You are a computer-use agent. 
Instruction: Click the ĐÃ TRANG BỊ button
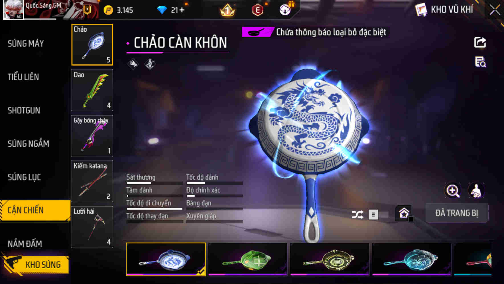pos(457,213)
